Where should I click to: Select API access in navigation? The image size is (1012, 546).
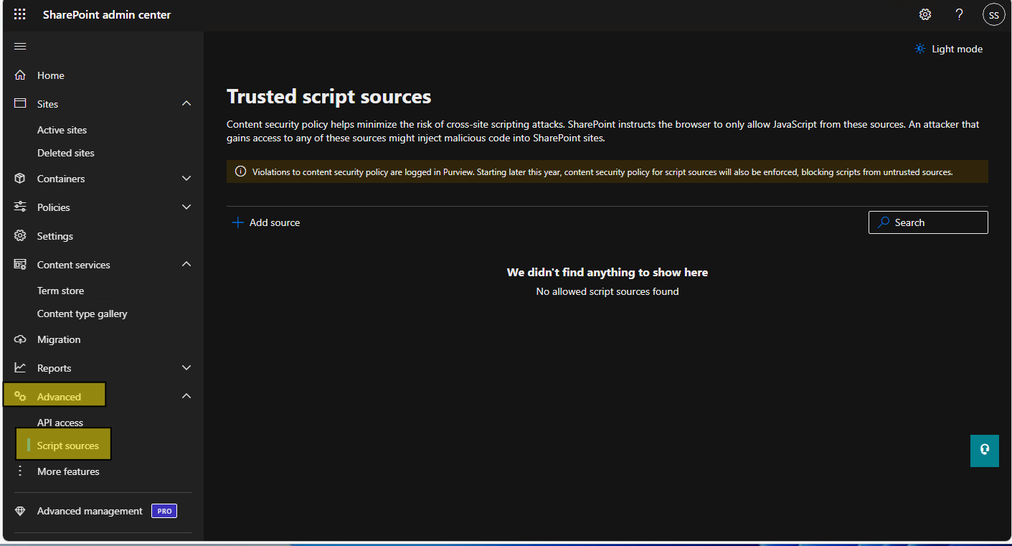coord(60,423)
